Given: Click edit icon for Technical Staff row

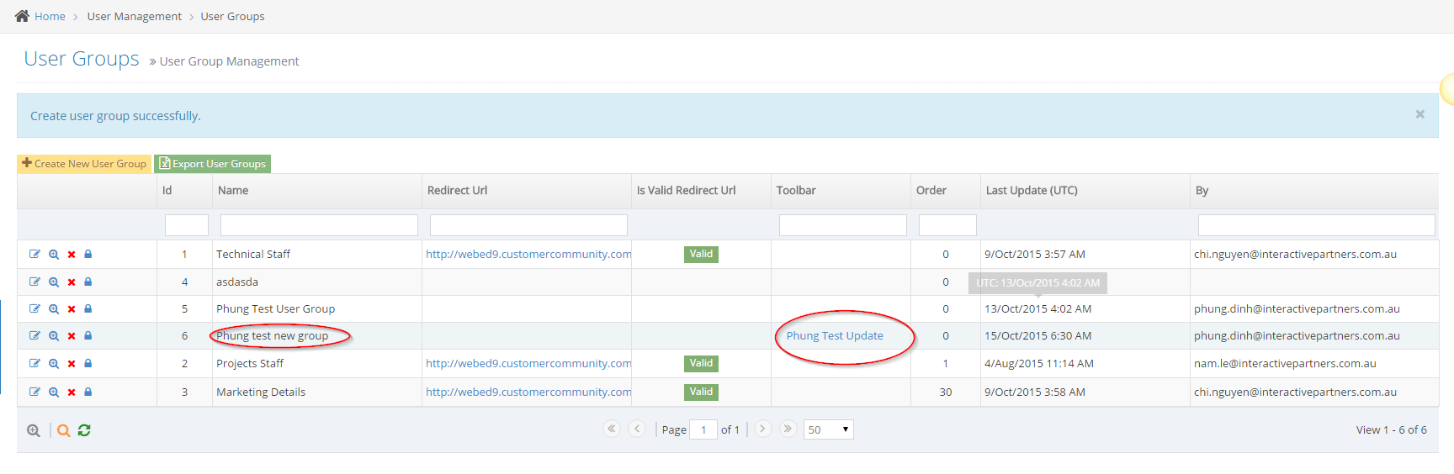Looking at the screenshot, I should (34, 254).
